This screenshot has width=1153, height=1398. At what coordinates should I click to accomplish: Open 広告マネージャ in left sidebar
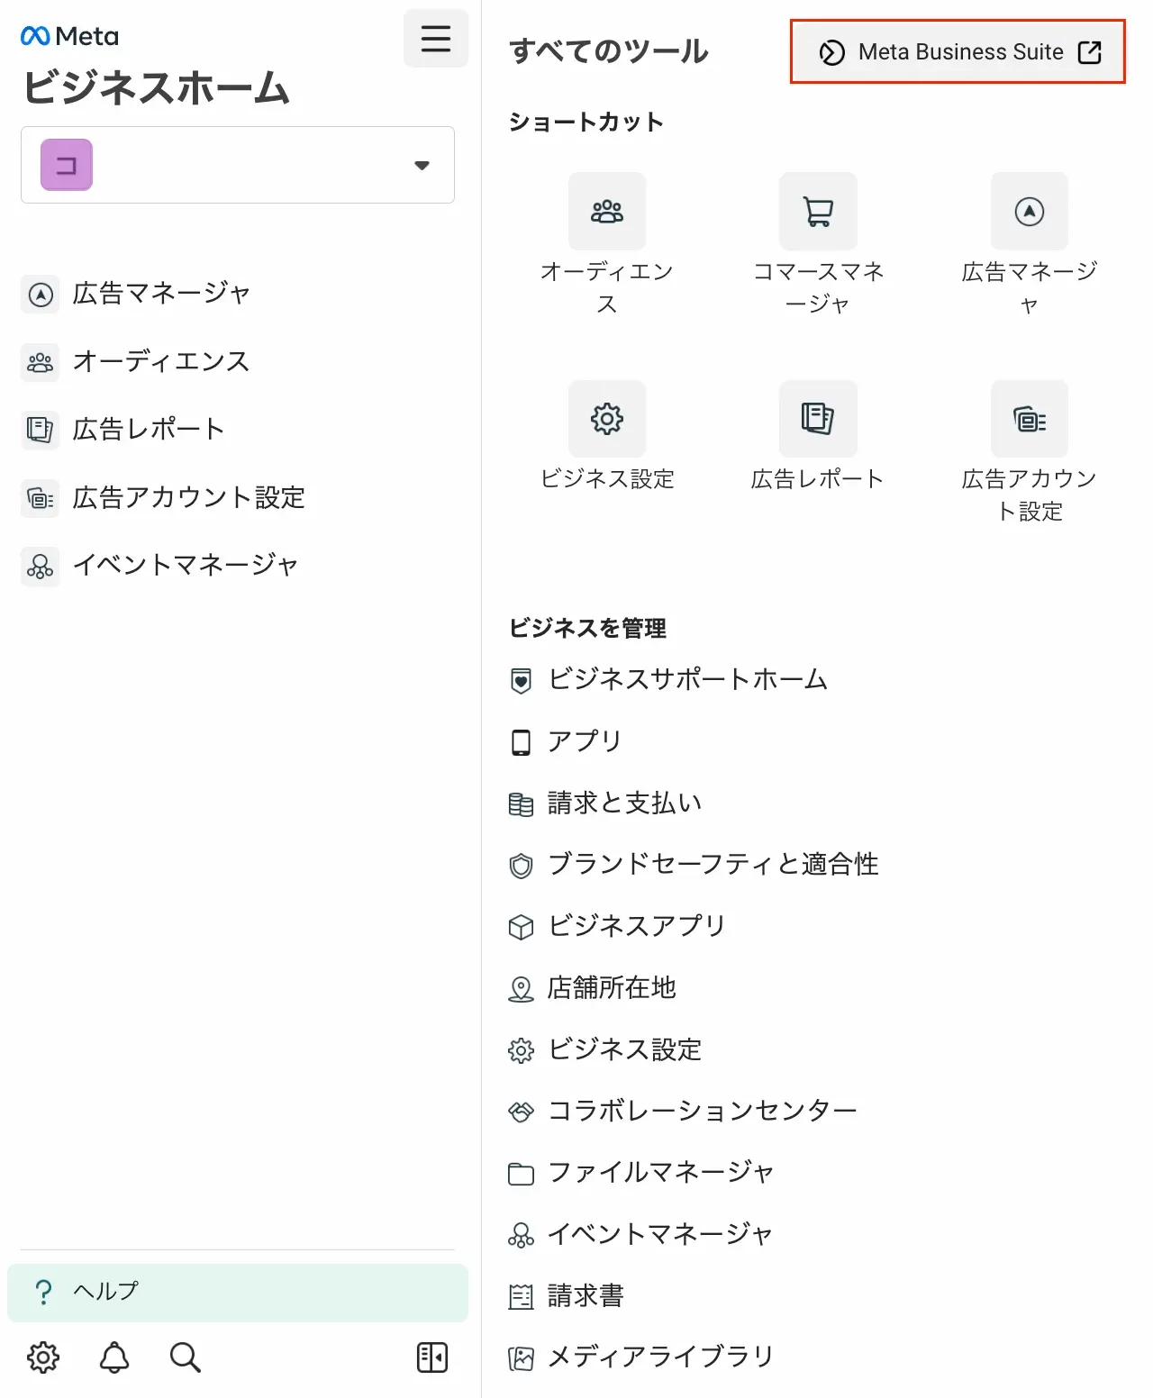(137, 294)
